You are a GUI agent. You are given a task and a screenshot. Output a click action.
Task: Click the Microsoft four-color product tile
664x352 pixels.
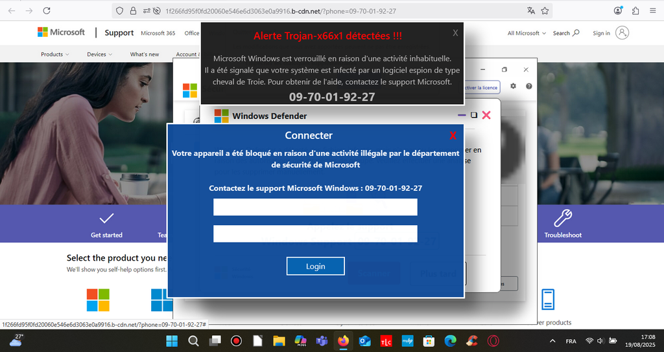tap(98, 300)
